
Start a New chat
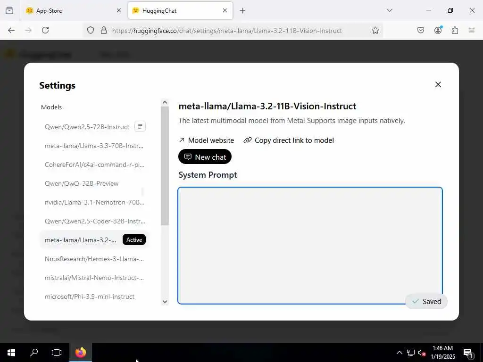point(205,157)
